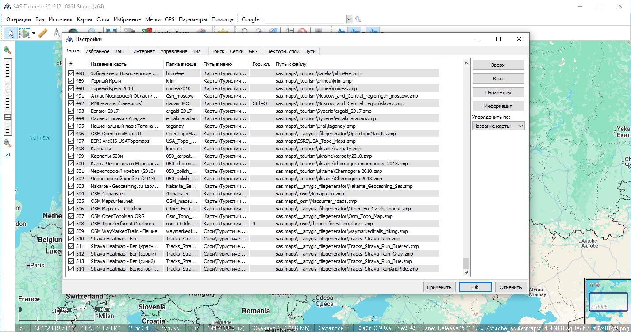The height and width of the screenshot is (332, 631).
Task: Toggle checkbox for OSM 4umaps.eu row
Action: coord(71,194)
